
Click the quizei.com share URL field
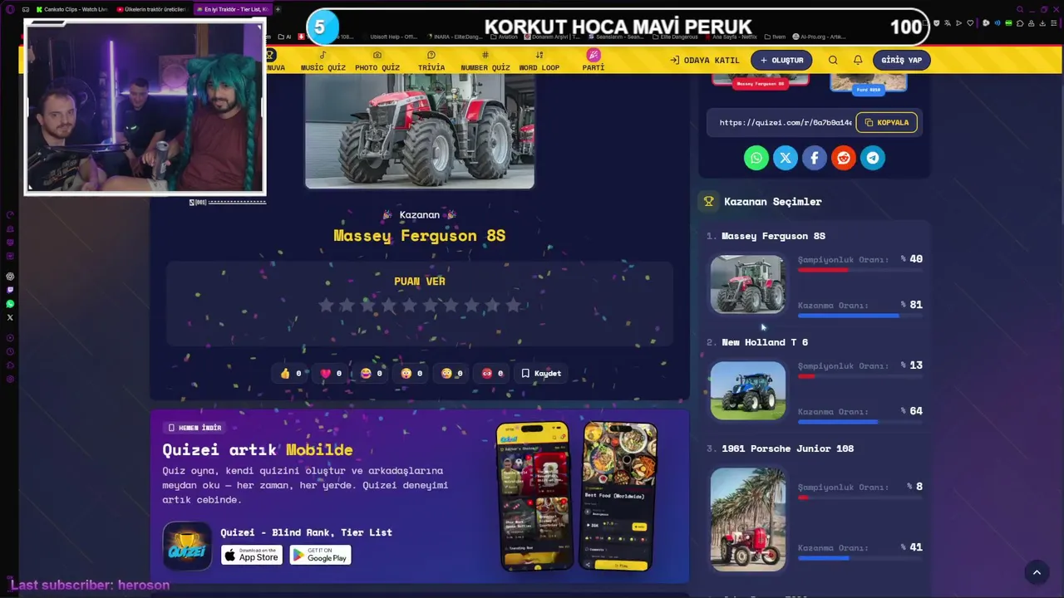click(785, 122)
